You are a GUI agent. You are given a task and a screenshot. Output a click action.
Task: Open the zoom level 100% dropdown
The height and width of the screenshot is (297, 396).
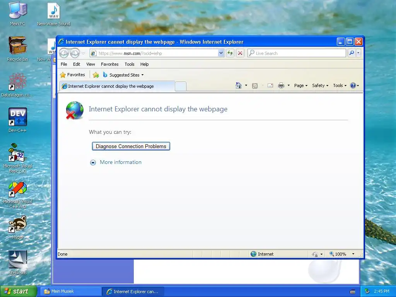tap(353, 254)
